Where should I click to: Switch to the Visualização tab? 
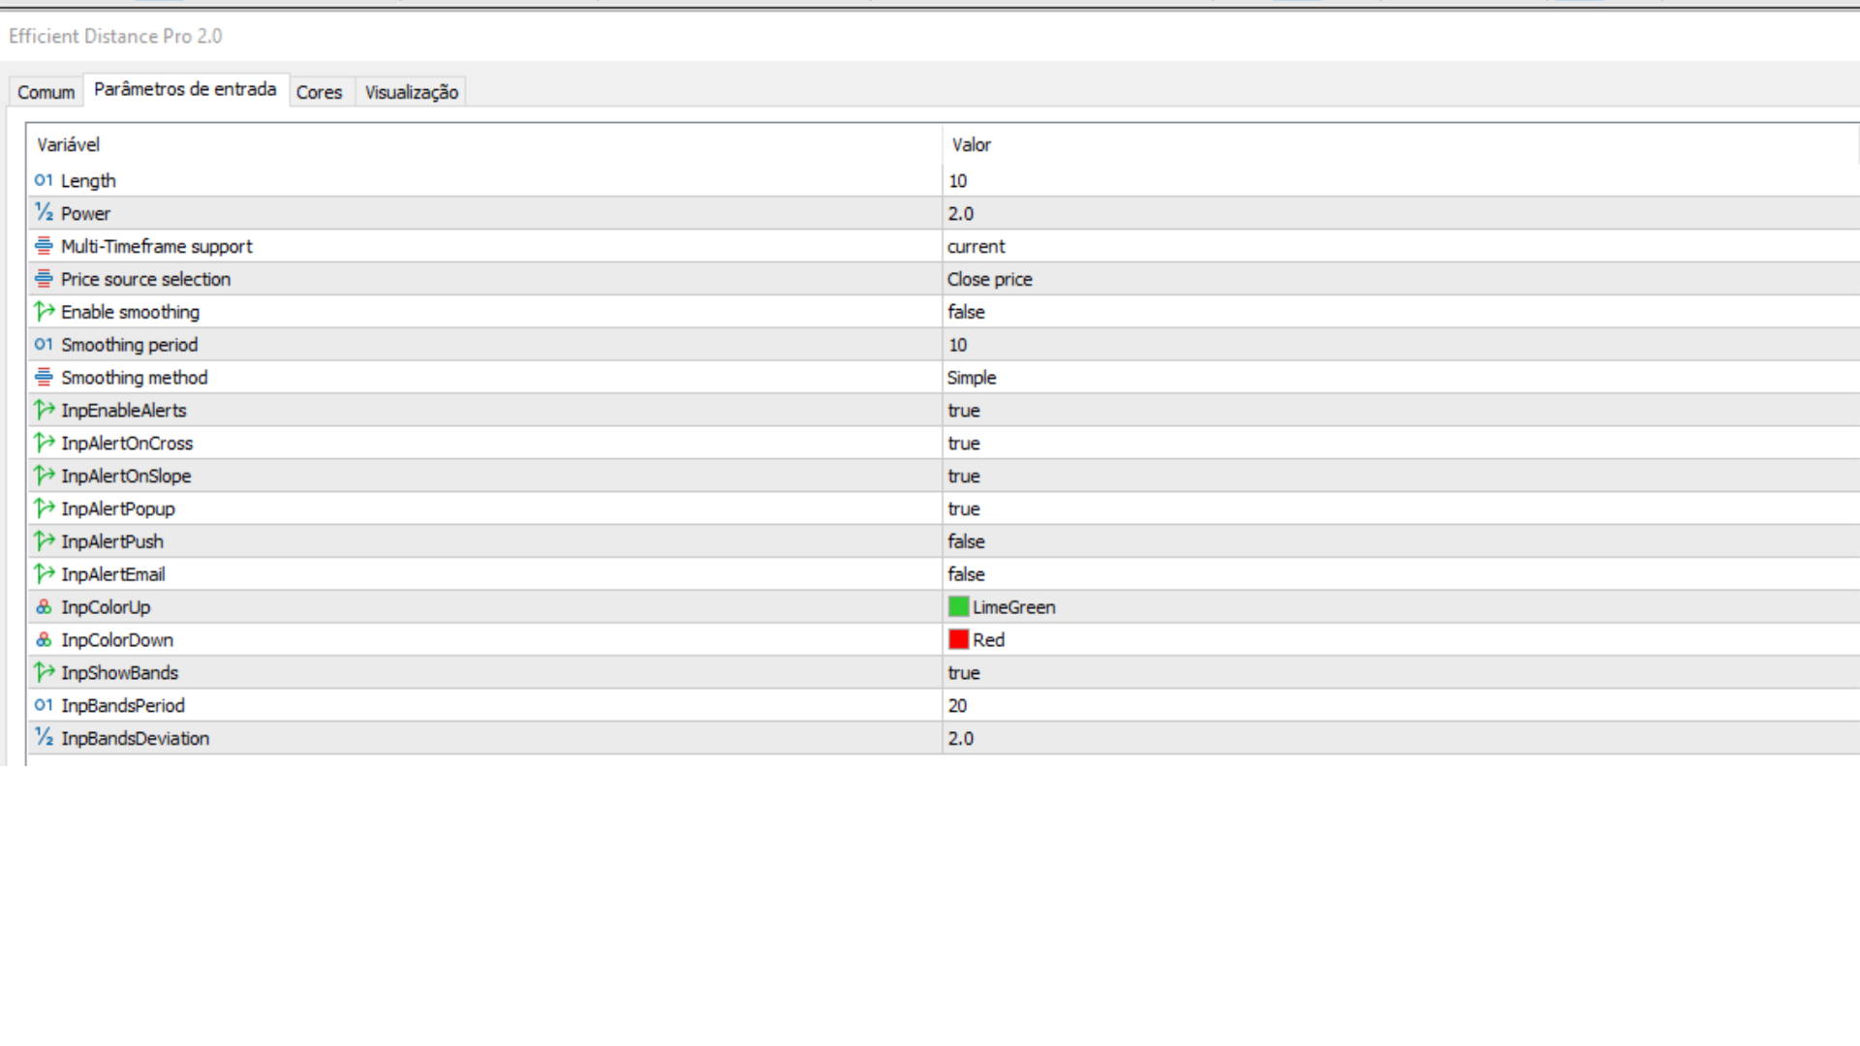click(411, 92)
